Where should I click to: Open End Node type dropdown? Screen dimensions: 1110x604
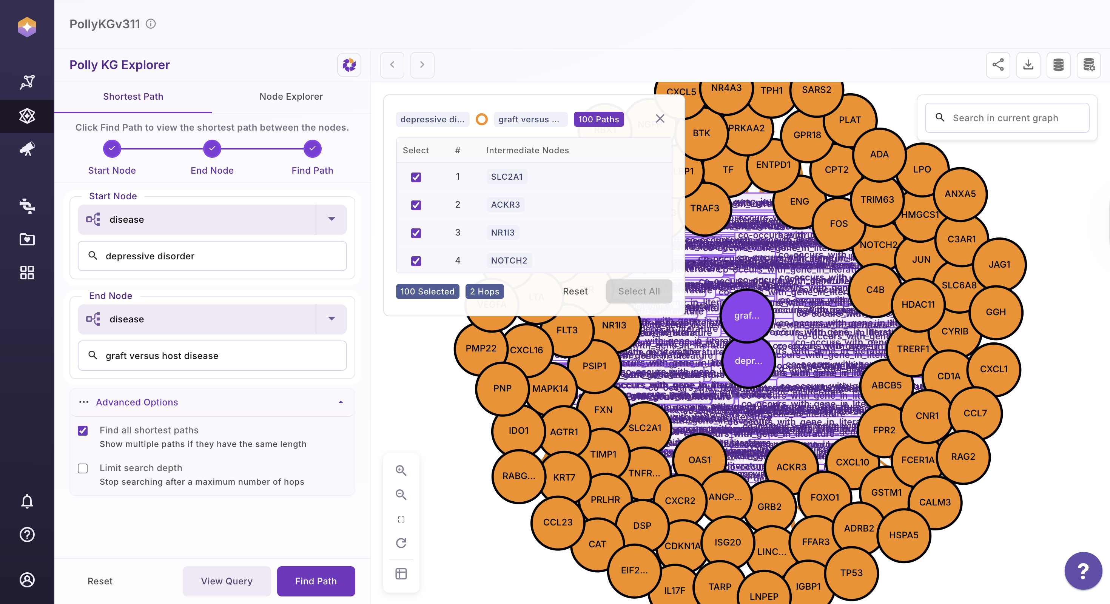click(331, 319)
